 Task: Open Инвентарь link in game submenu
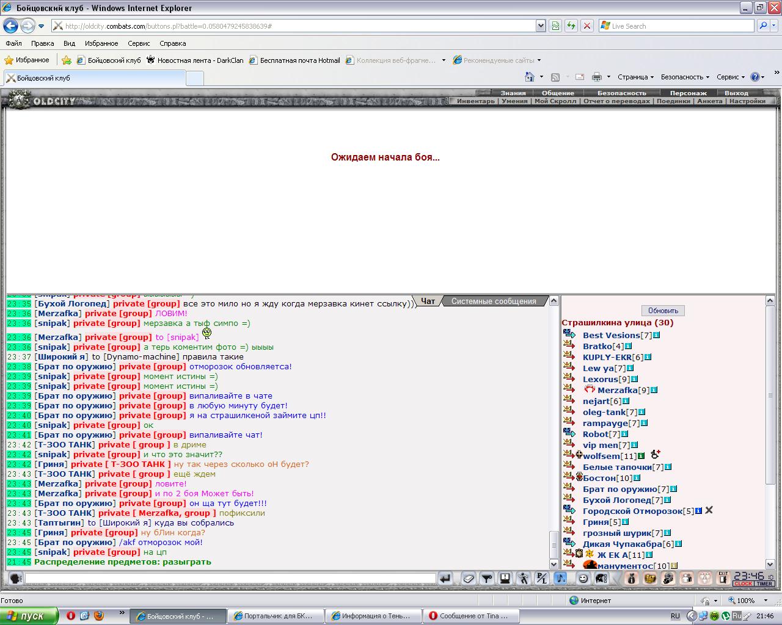[x=476, y=101]
